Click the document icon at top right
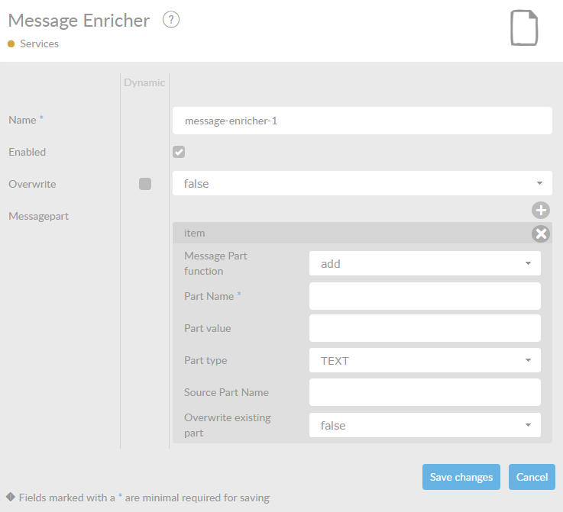Viewport: 563px width, 512px height. [x=523, y=28]
